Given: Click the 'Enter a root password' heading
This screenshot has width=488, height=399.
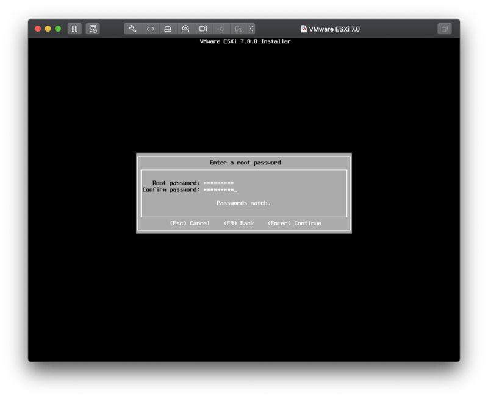Looking at the screenshot, I should click(245, 163).
